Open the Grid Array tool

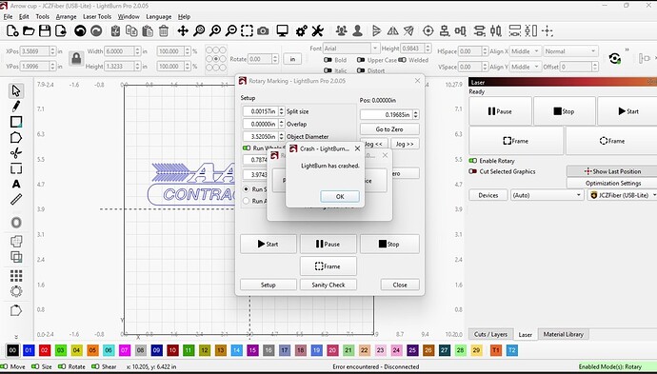16,275
